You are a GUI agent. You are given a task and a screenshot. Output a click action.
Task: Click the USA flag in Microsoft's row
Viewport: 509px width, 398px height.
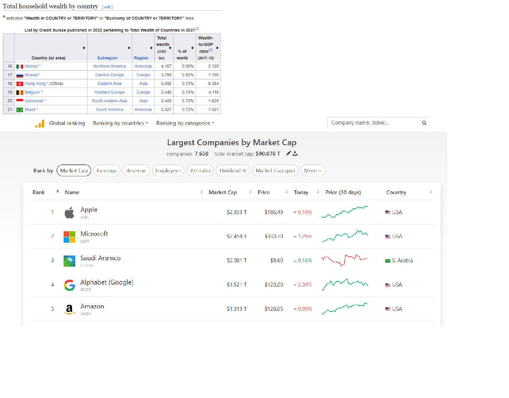(388, 236)
